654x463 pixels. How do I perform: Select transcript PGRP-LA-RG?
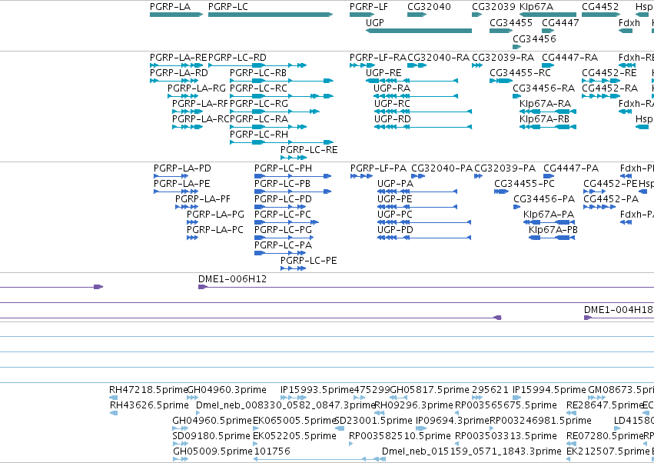pos(183,96)
